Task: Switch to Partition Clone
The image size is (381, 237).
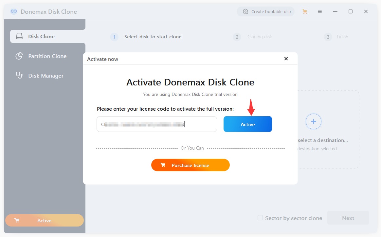Action: [x=48, y=56]
